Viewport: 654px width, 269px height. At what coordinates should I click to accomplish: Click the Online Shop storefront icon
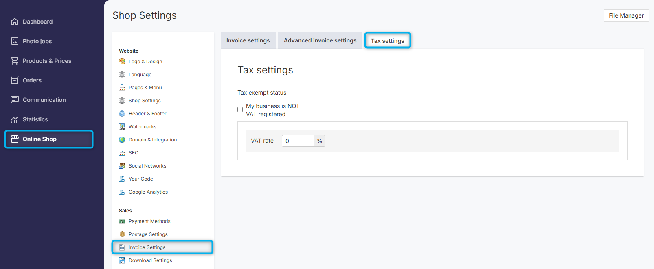click(x=15, y=139)
